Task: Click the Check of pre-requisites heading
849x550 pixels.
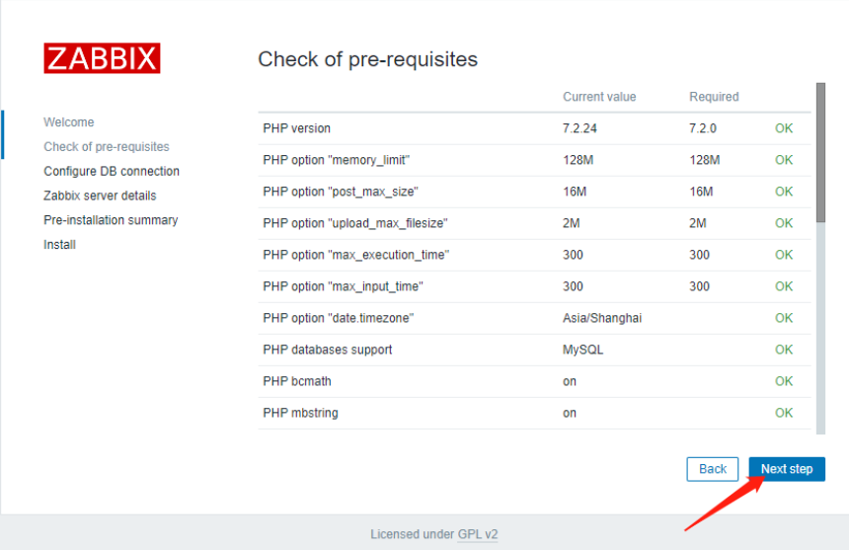Action: pyautogui.click(x=367, y=59)
